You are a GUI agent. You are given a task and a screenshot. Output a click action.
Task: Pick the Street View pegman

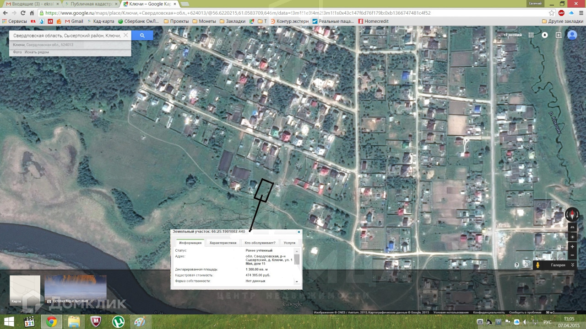coord(537,265)
